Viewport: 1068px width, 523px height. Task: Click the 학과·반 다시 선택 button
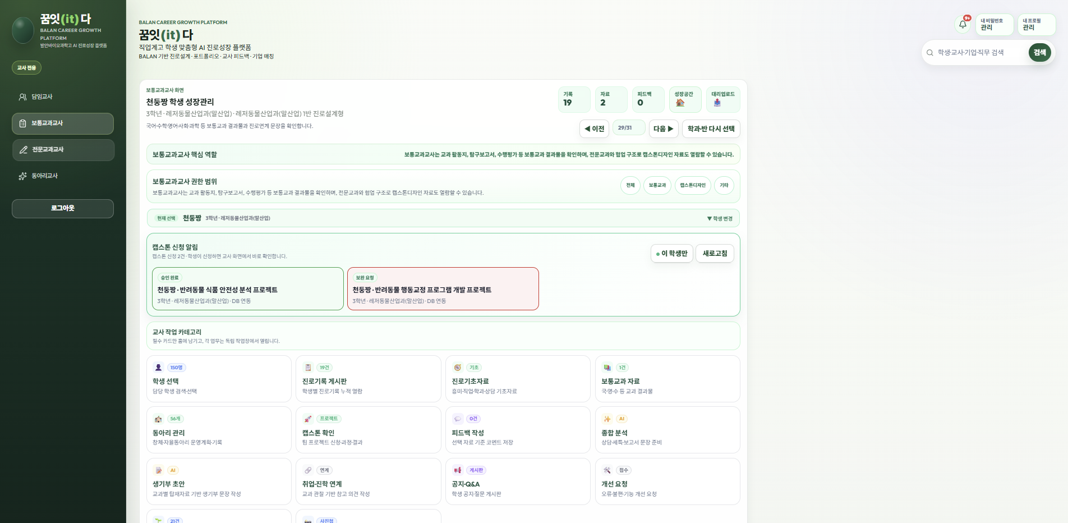tap(711, 129)
